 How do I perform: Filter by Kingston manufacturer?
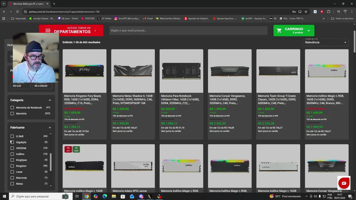[12, 166]
